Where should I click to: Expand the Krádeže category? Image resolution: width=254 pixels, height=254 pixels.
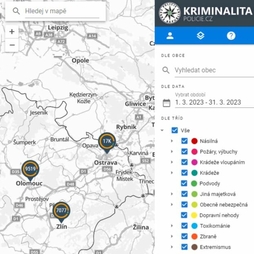point(172,173)
